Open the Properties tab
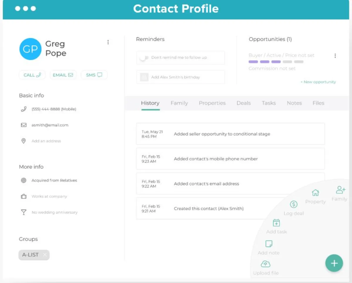The width and height of the screenshot is (352, 283). click(x=212, y=103)
